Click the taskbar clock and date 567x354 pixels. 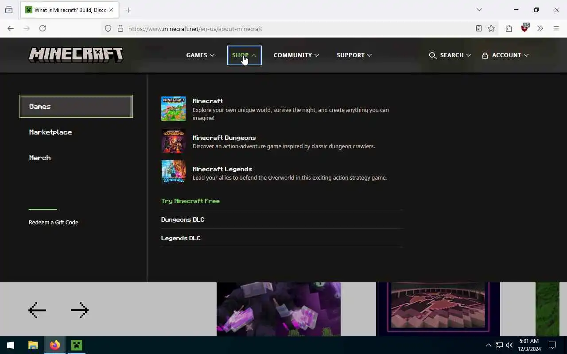coord(529,345)
